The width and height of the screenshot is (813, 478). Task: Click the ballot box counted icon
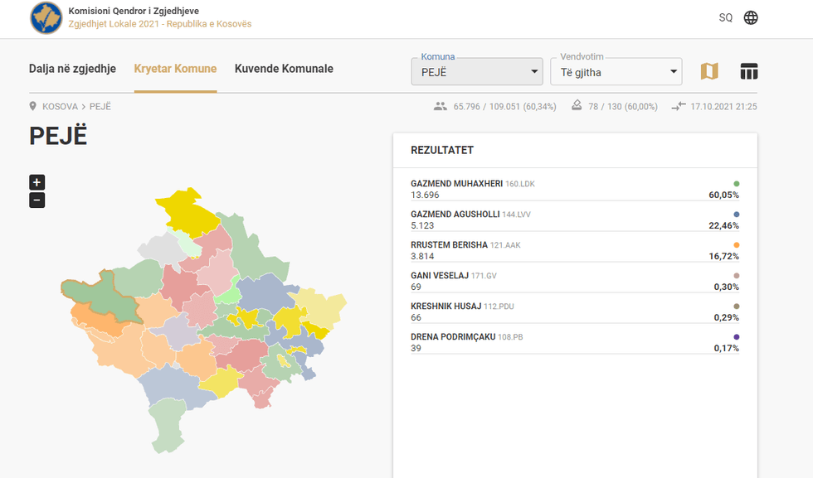[x=577, y=107]
